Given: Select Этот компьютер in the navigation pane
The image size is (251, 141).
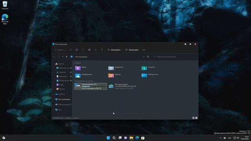Looking at the screenshot, I should (x=63, y=99).
